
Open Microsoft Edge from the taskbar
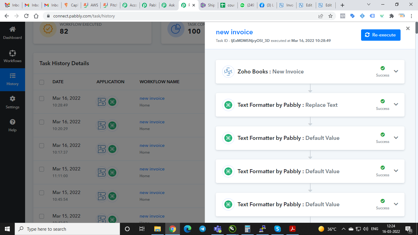[188, 229]
